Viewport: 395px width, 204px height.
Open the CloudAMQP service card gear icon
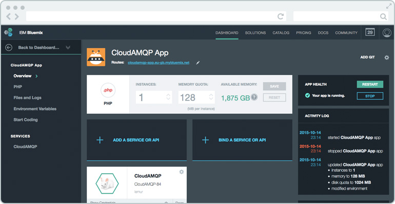pyautogui.click(x=182, y=172)
